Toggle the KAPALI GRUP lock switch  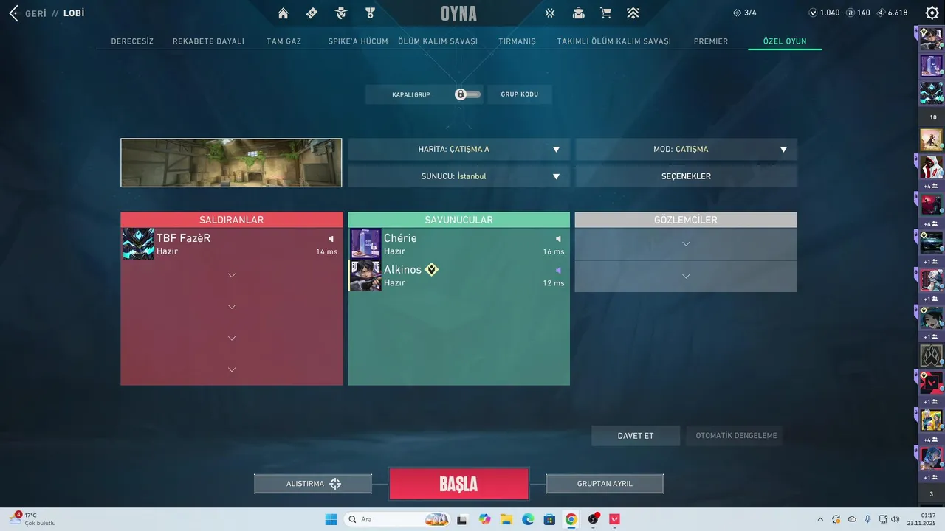[x=468, y=94]
